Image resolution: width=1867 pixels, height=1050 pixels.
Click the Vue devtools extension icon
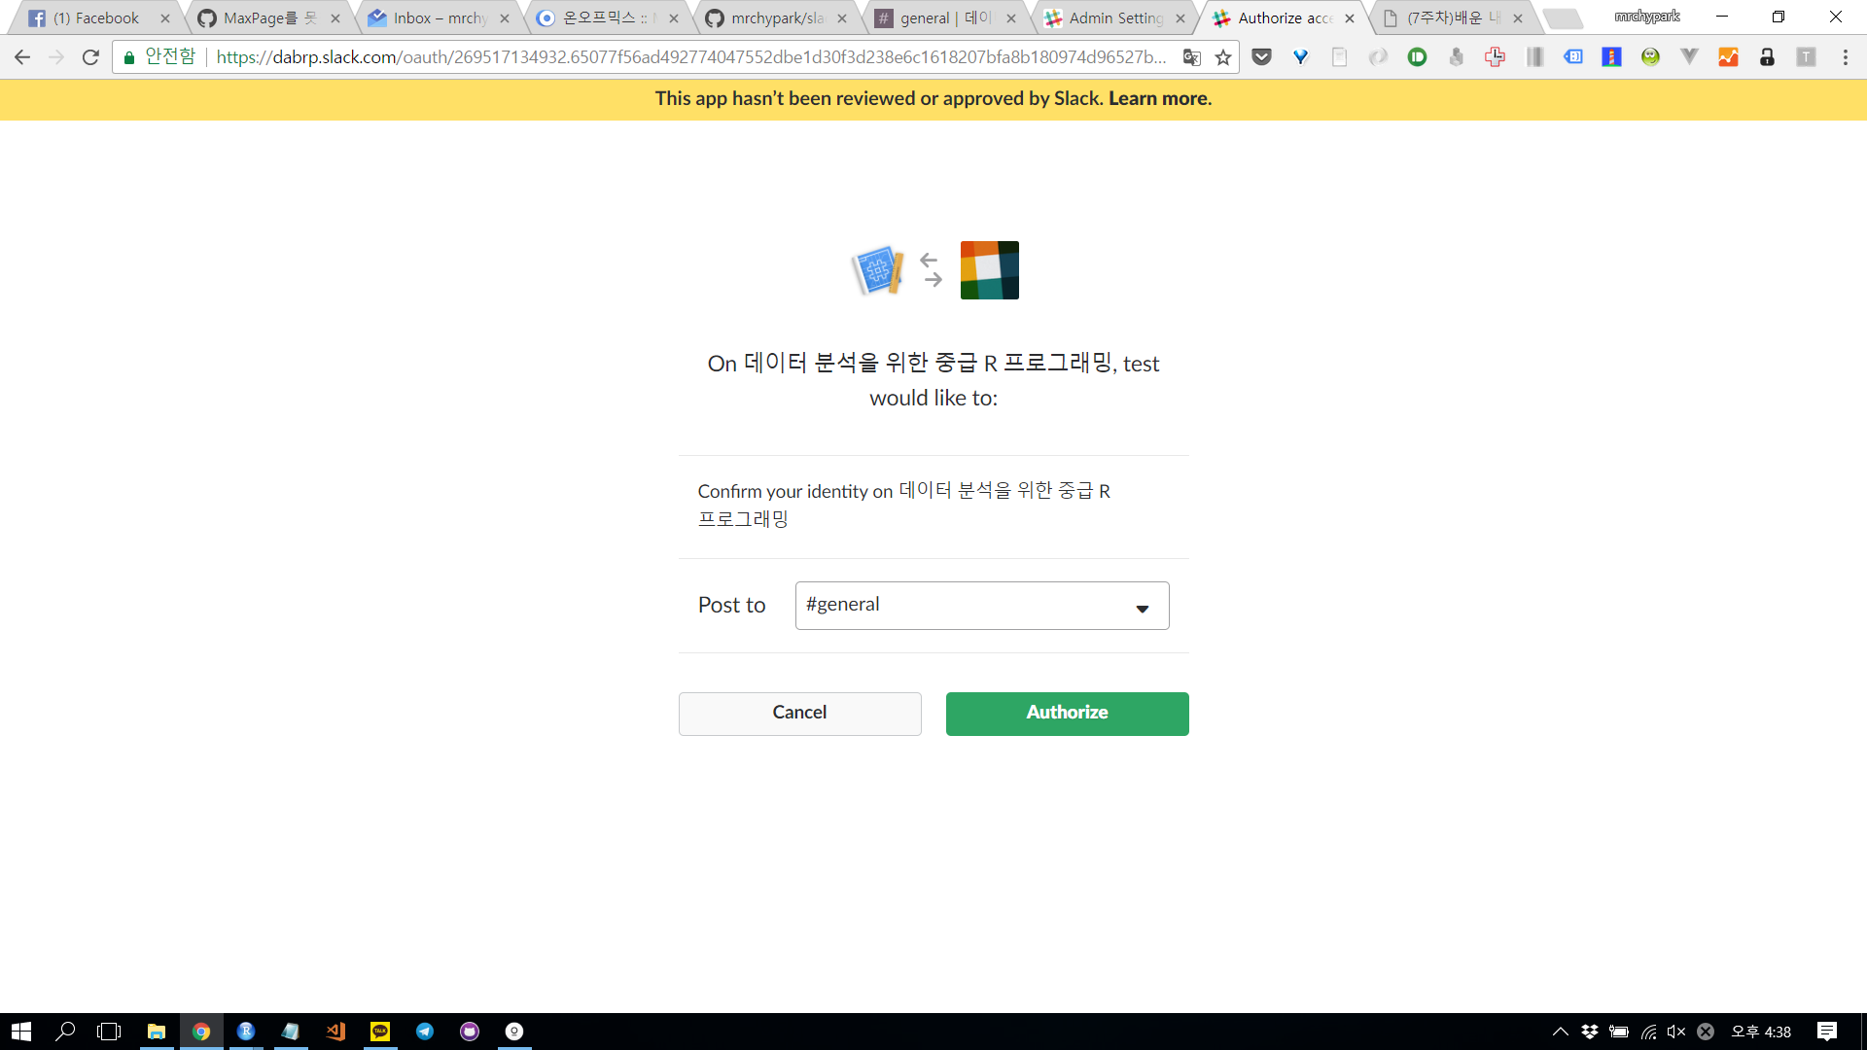click(x=1689, y=57)
